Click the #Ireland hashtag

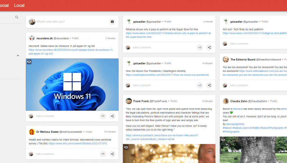pyautogui.click(x=238, y=109)
